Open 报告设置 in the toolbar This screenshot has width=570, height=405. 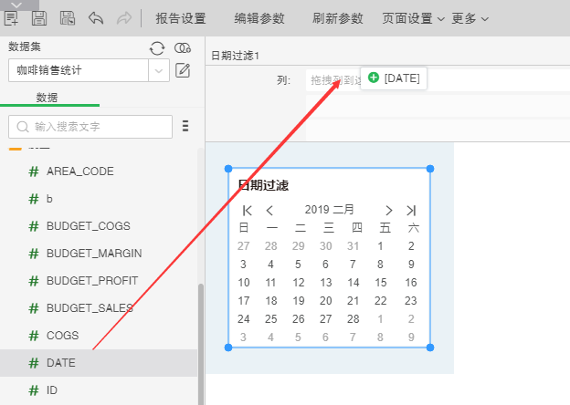(180, 18)
